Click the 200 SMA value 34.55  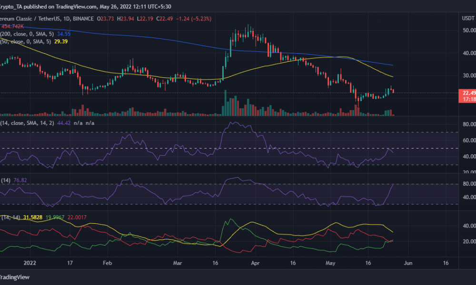[64, 34]
